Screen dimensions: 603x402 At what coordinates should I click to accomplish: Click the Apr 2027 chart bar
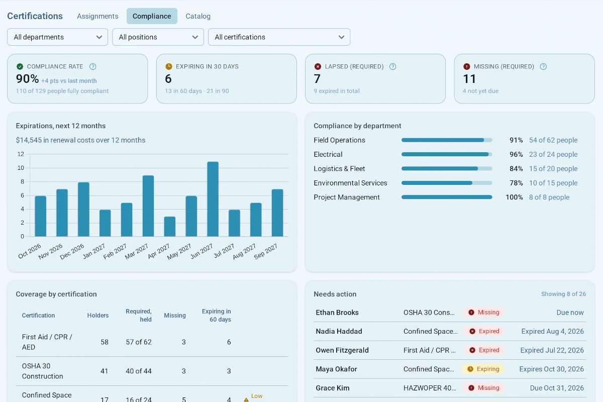[x=170, y=227]
